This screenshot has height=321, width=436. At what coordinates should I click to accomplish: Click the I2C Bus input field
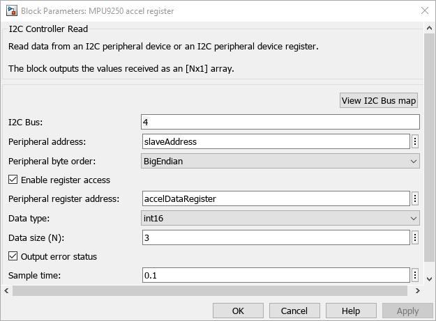[280, 122]
